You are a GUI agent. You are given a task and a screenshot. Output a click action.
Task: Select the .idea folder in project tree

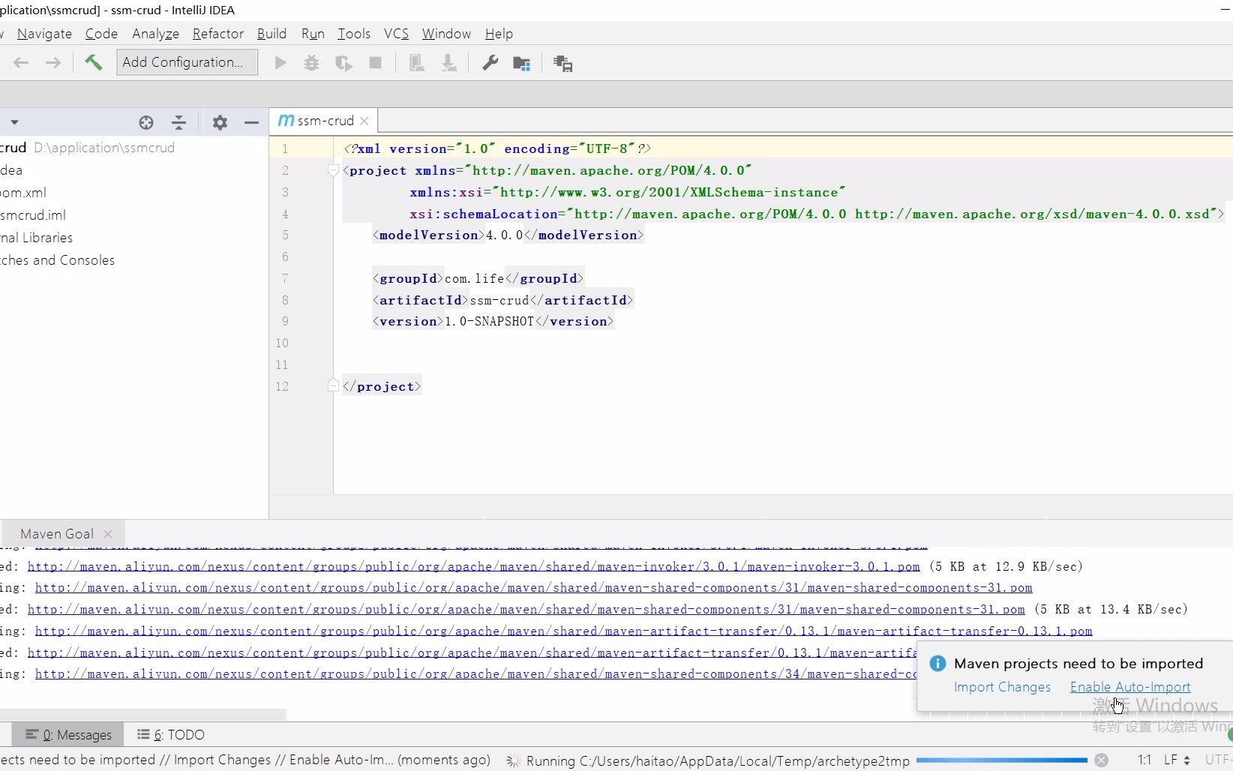pos(11,170)
